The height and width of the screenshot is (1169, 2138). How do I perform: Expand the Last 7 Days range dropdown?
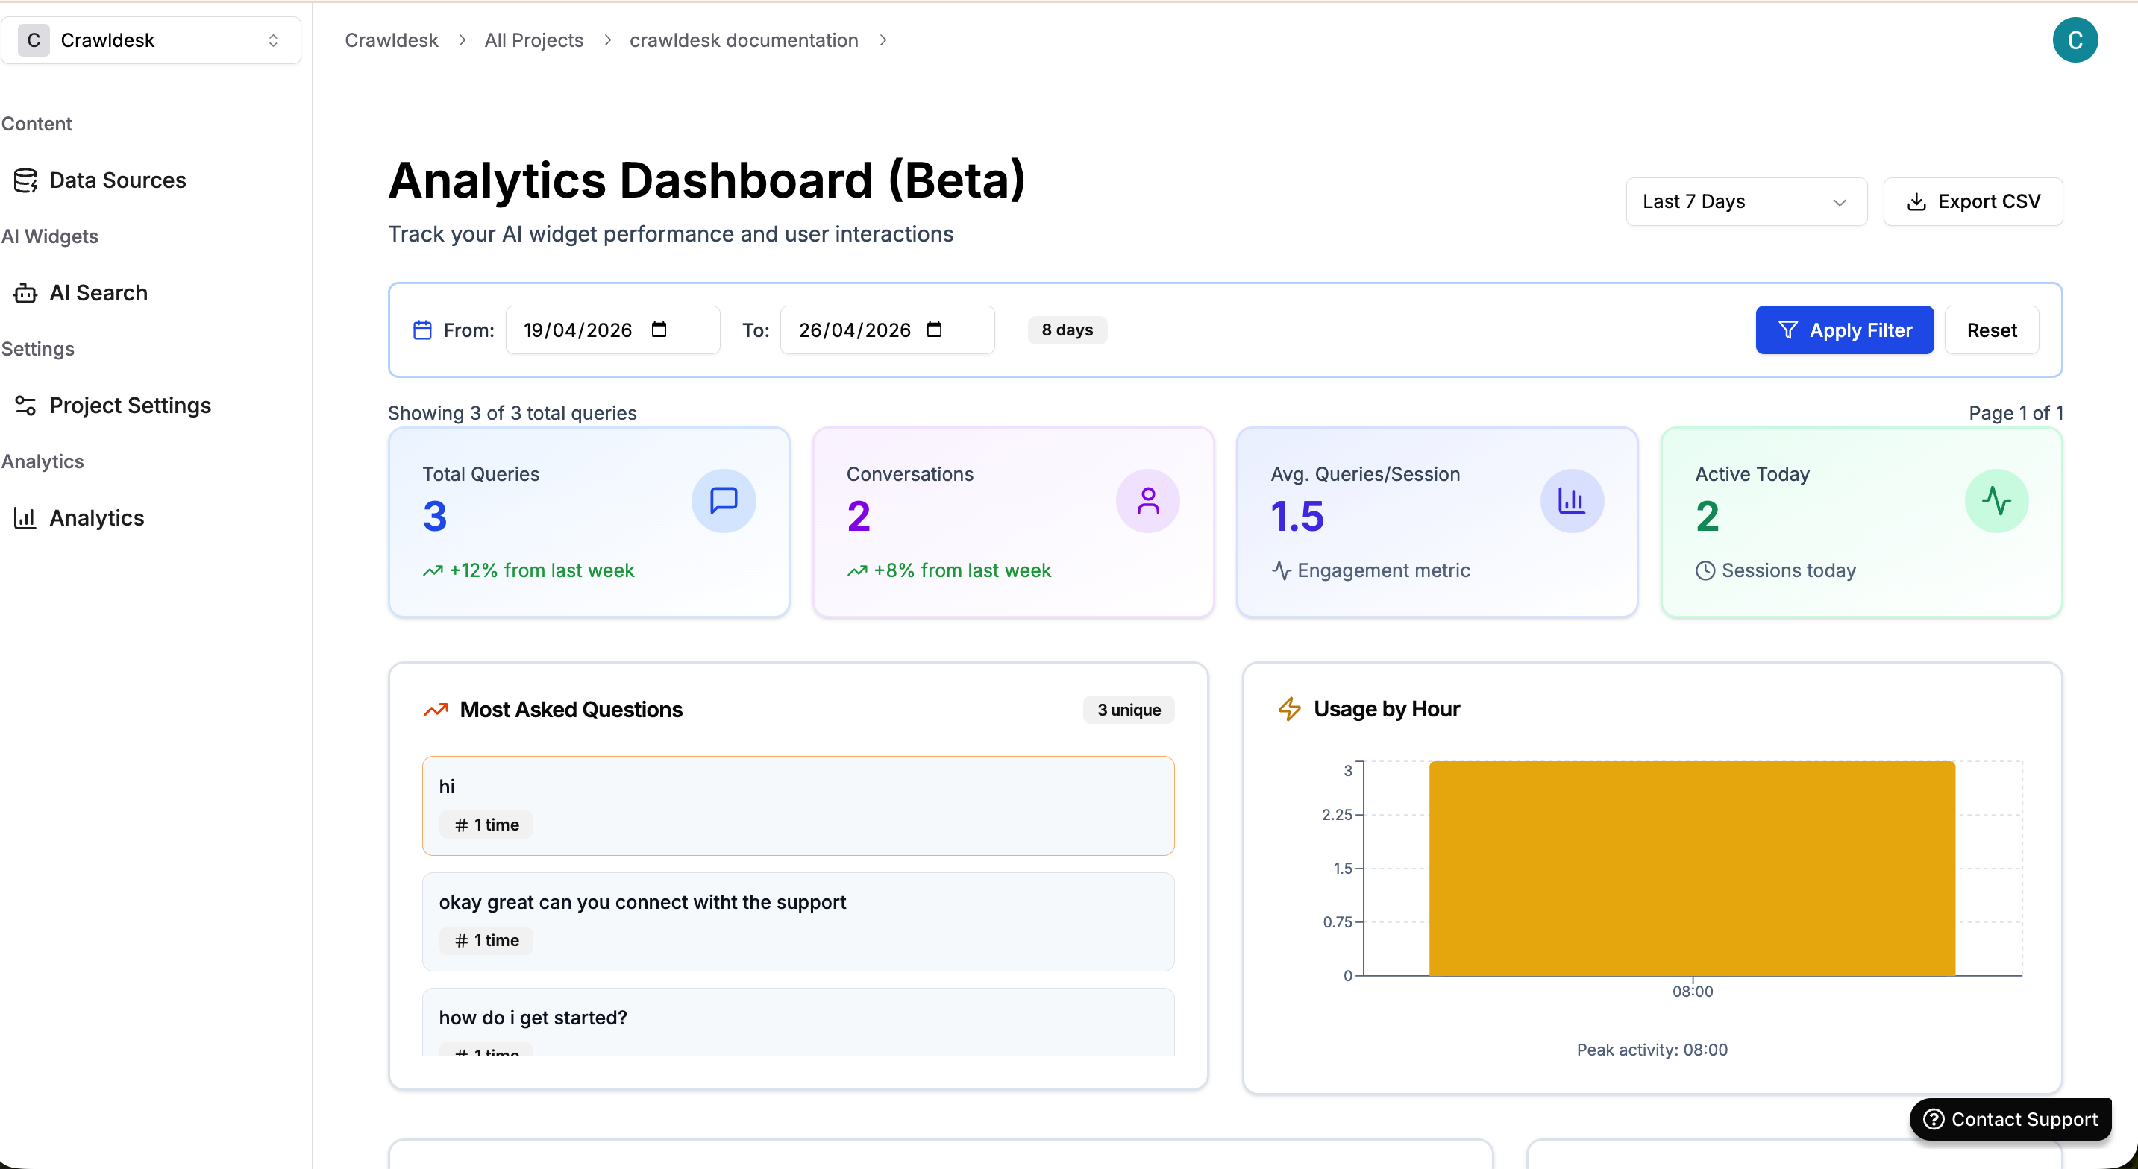(1746, 201)
